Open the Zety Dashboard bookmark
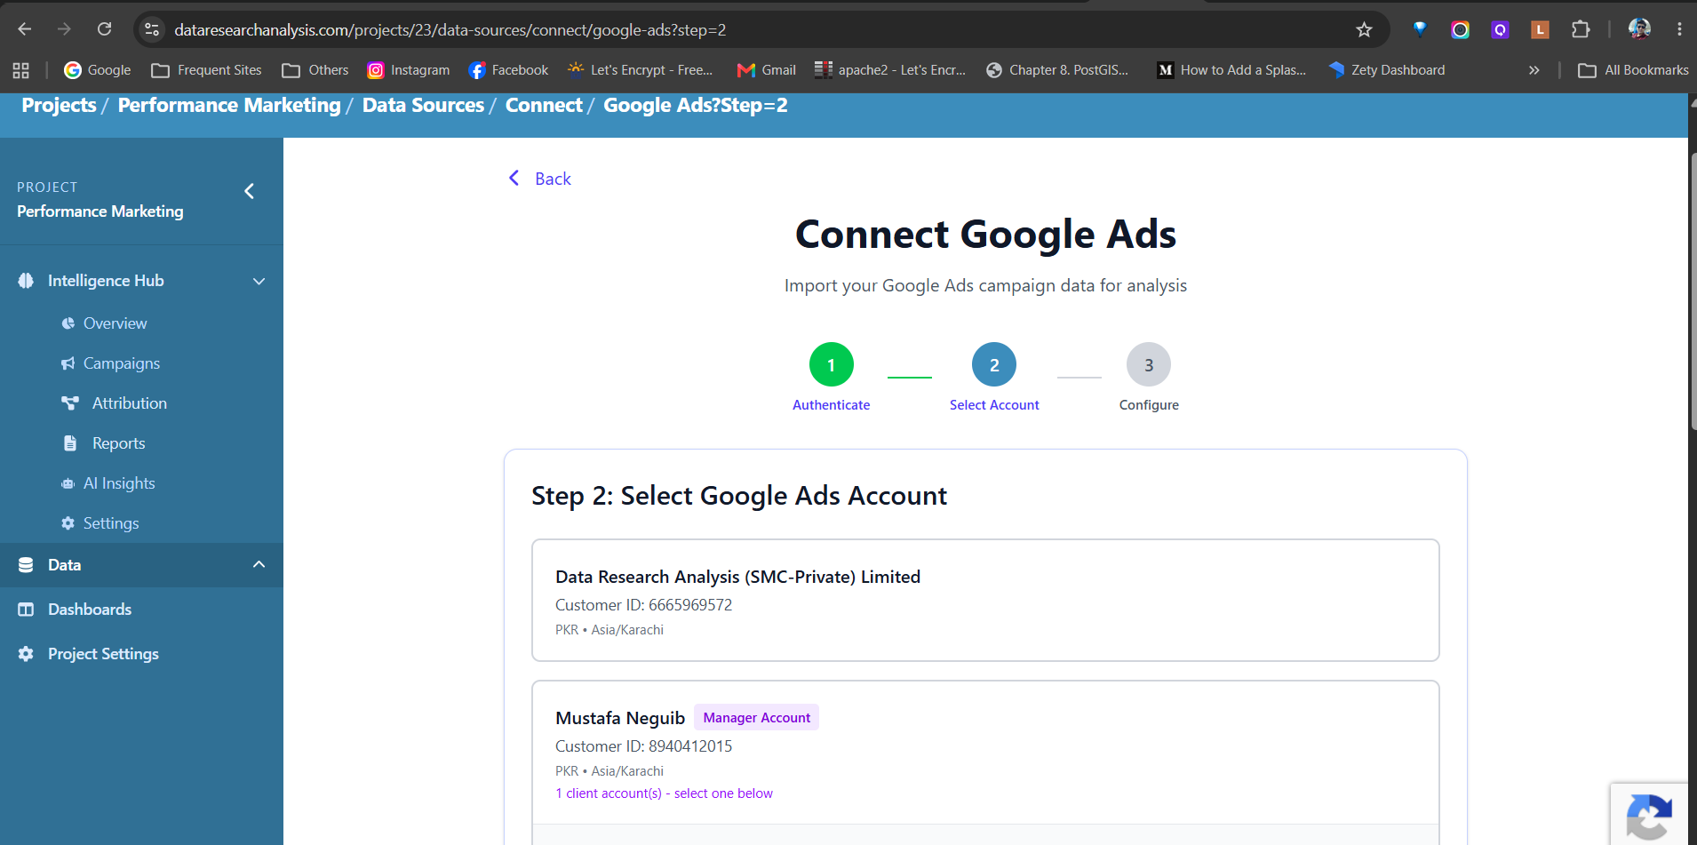The width and height of the screenshot is (1697, 845). (1387, 70)
